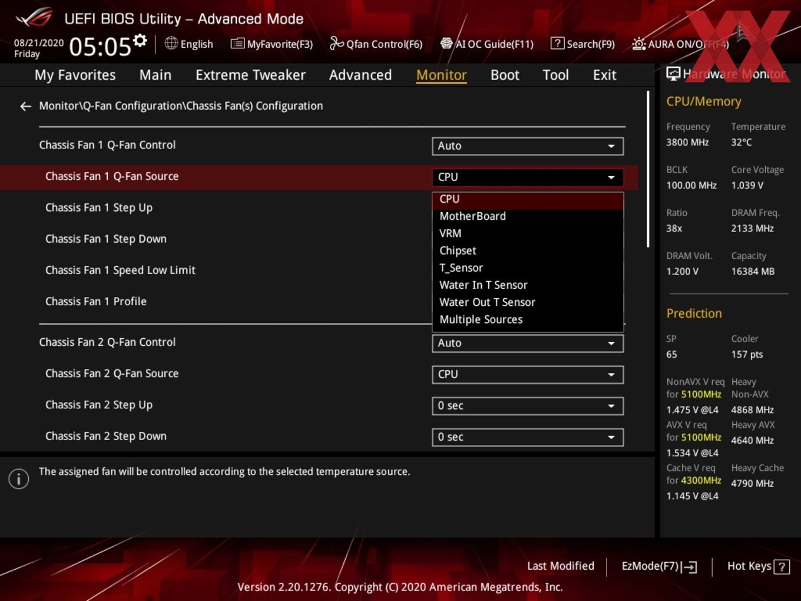This screenshot has width=801, height=601.
Task: Choose MotherBoard as temperature source
Action: click(528, 216)
